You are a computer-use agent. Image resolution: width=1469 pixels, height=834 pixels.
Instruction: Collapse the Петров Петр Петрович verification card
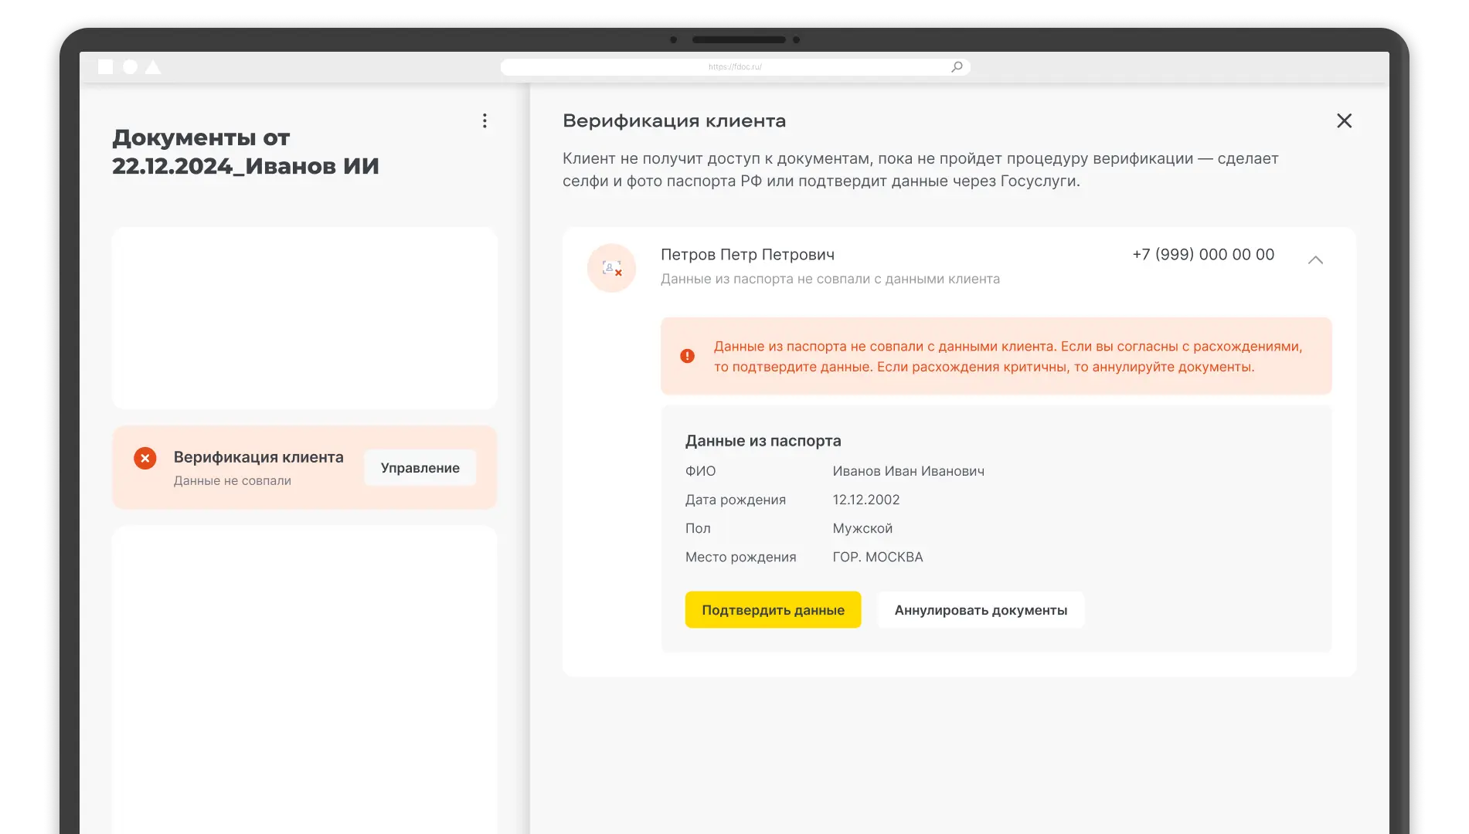[x=1316, y=261]
